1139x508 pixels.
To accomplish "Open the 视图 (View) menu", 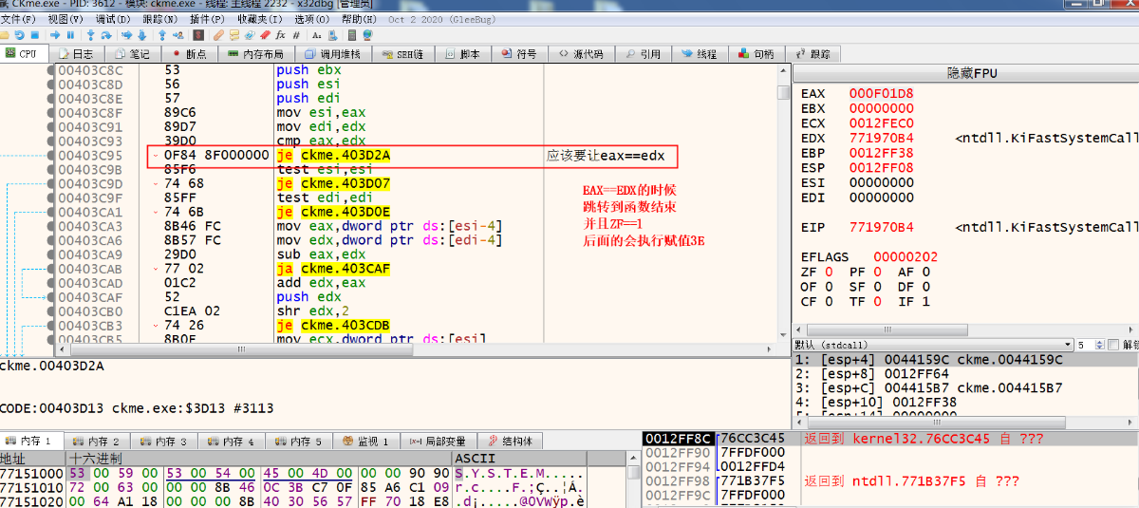I will pos(65,19).
